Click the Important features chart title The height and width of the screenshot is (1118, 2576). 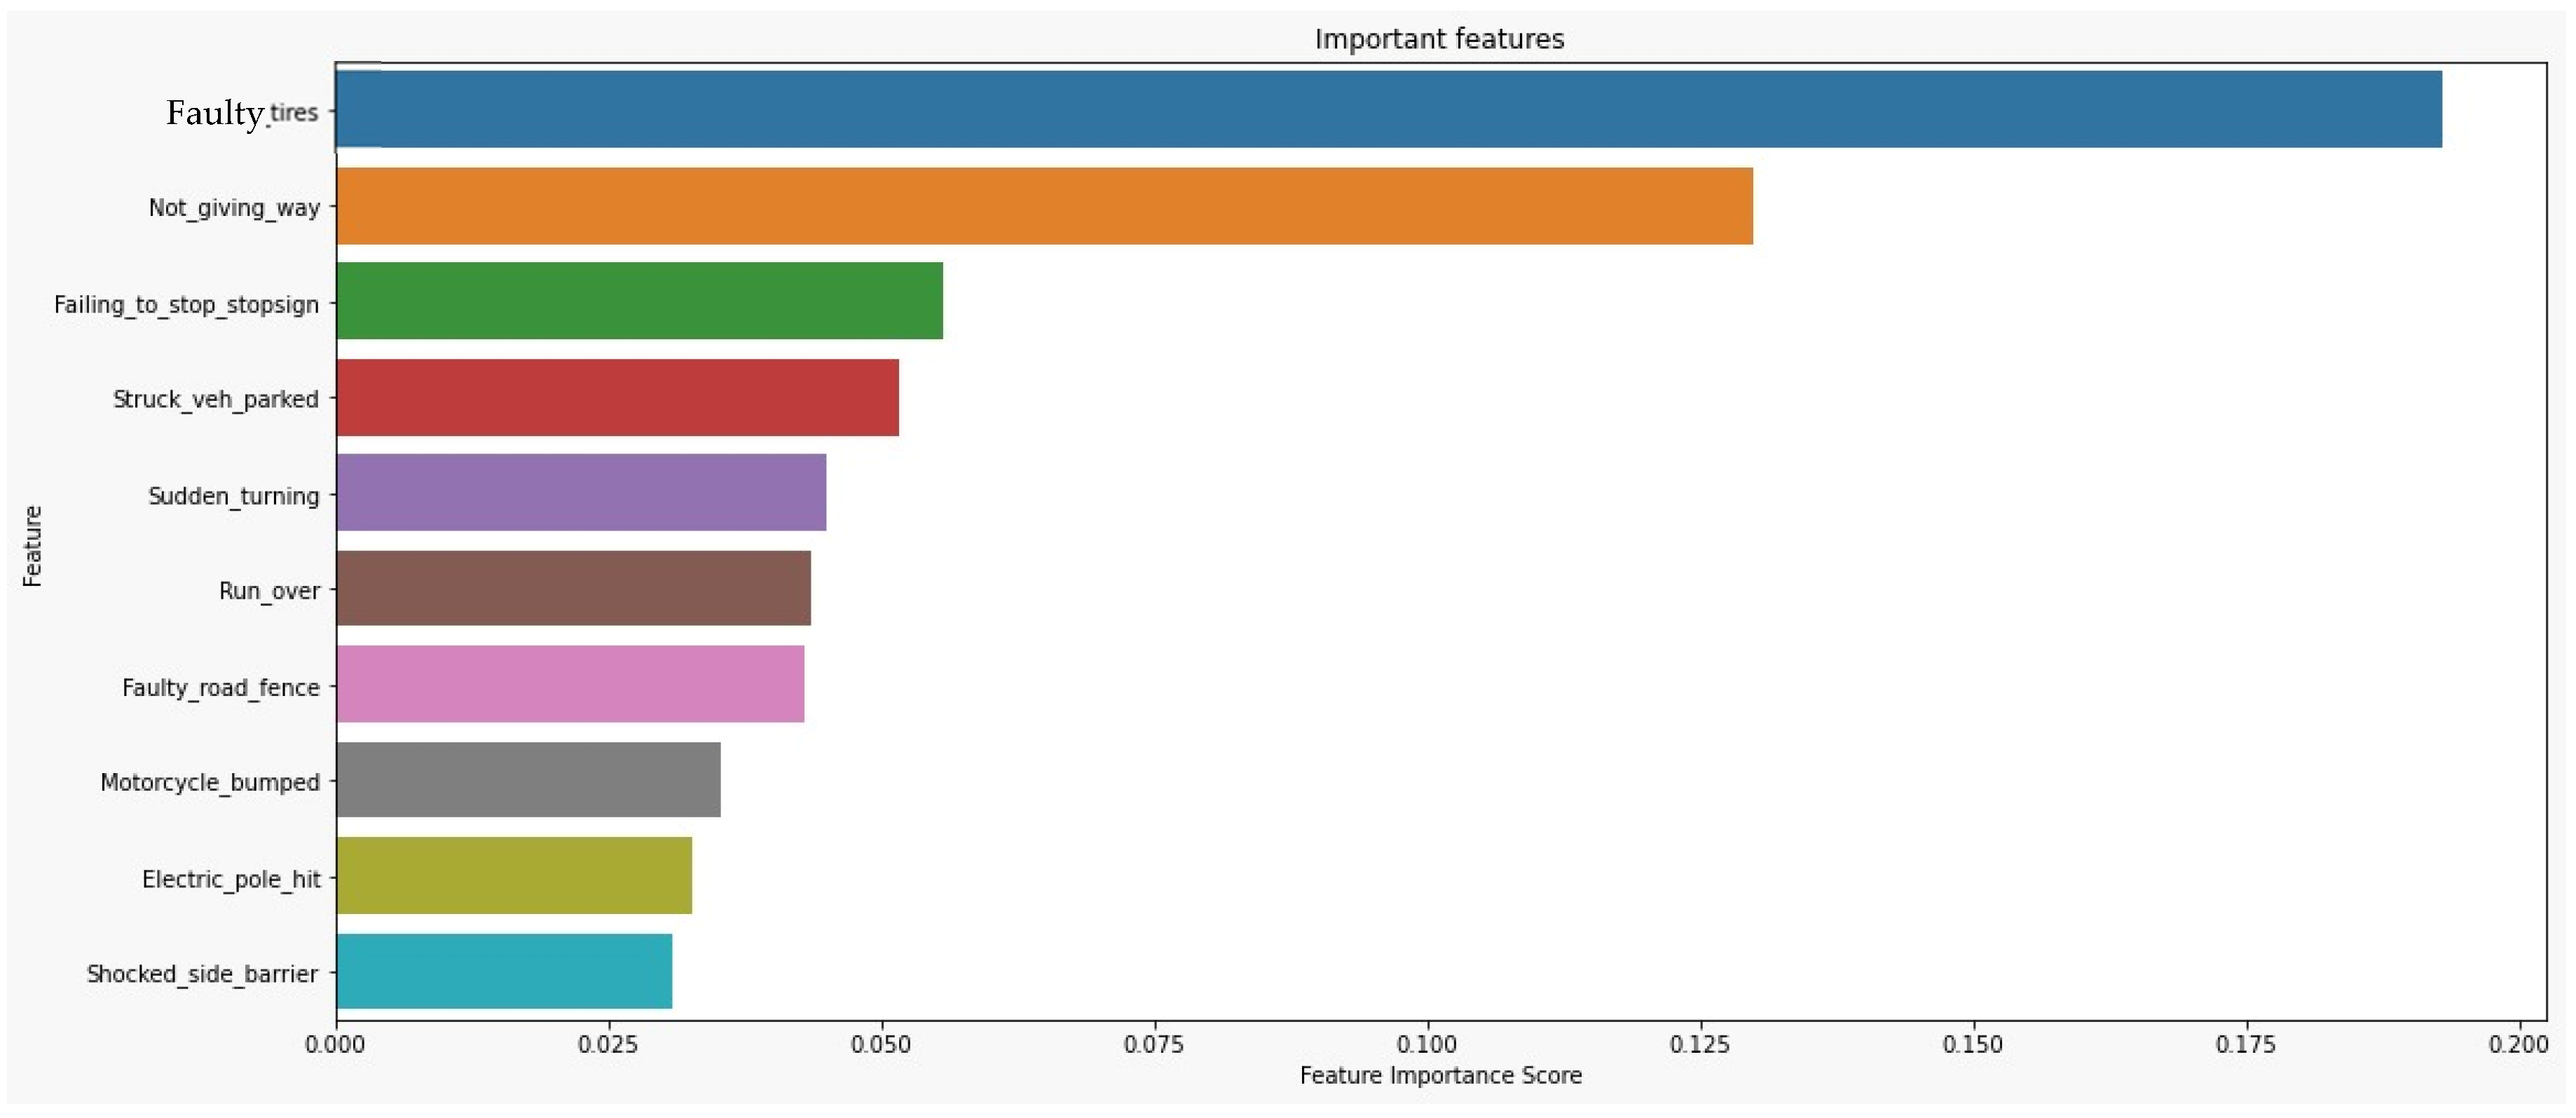coord(1438,39)
